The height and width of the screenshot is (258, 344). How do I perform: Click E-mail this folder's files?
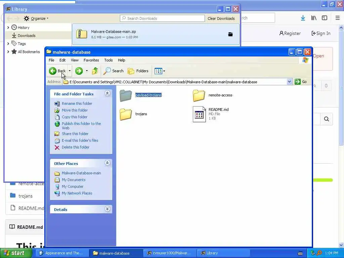80,140
